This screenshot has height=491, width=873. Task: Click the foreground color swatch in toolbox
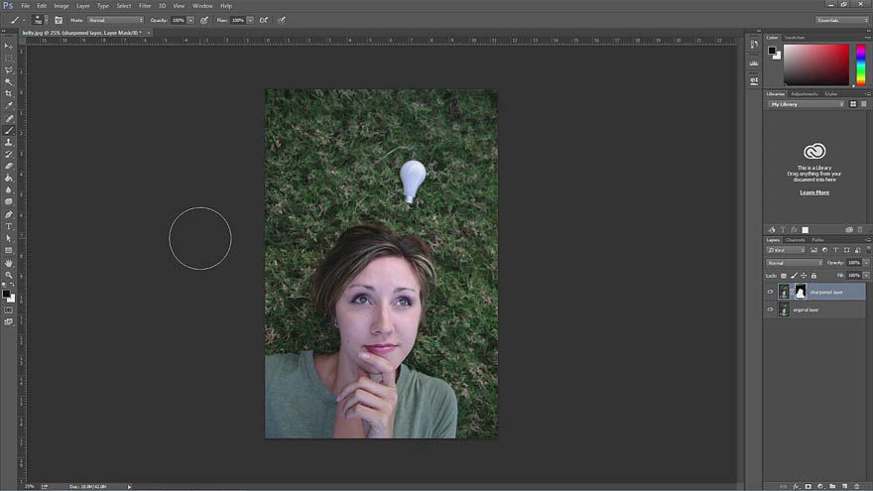[6, 294]
